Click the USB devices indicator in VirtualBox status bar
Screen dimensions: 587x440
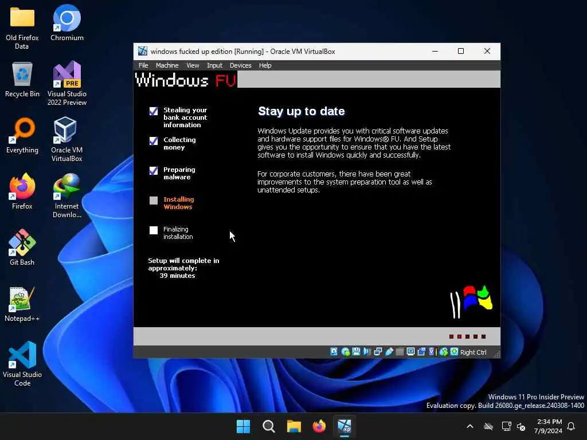389,352
